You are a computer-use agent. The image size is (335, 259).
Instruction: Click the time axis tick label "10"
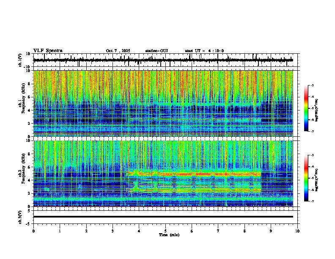tap(297, 231)
